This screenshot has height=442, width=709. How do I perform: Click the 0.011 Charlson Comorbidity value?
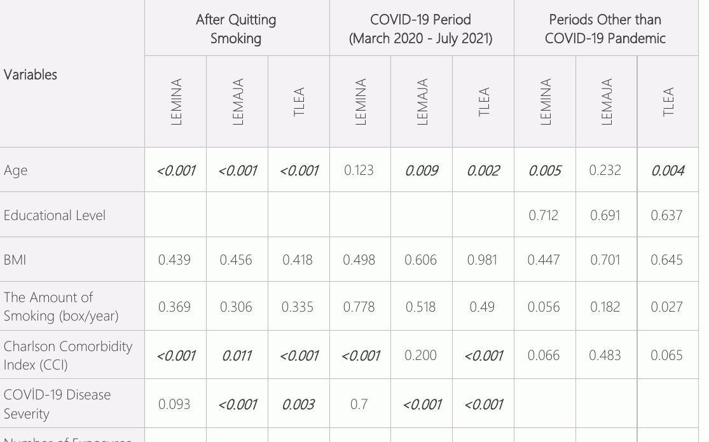click(237, 356)
